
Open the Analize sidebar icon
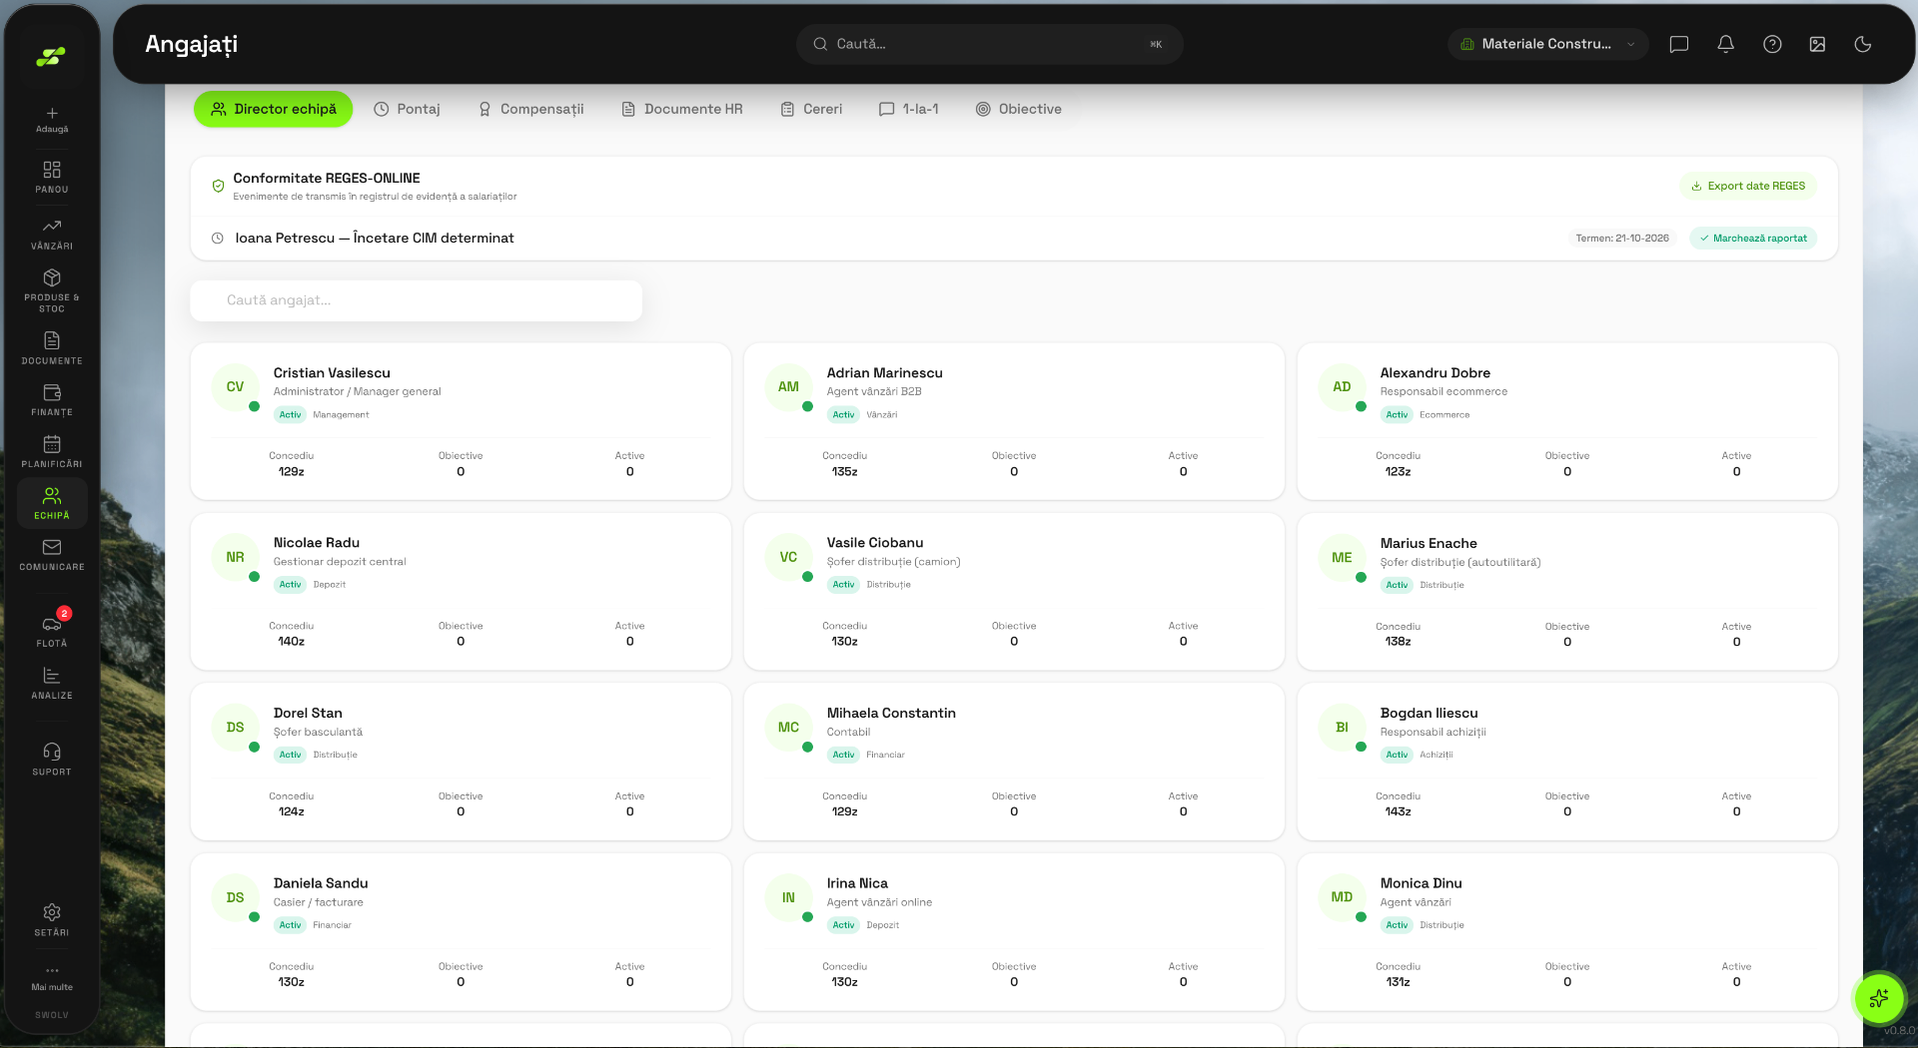(52, 684)
